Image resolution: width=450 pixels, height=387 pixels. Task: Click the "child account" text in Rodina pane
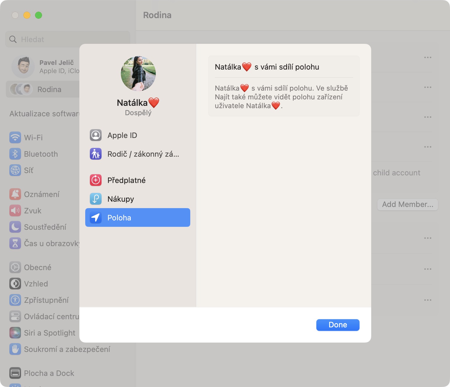point(397,173)
